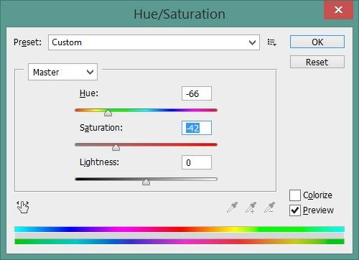Activate the on-image adjustment hand tool
The width and height of the screenshot is (359, 260).
click(23, 207)
